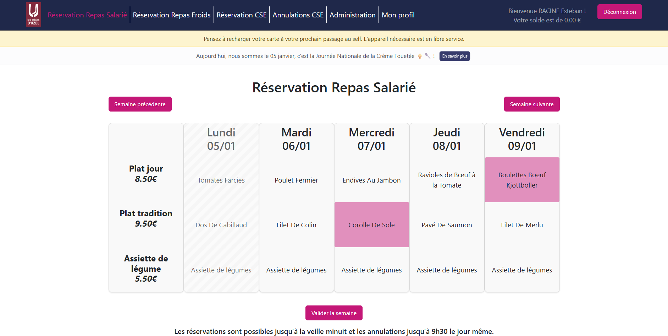This screenshot has width=668, height=336.
Task: Select Assiette de légumes for Tuesday
Action: coord(296,270)
